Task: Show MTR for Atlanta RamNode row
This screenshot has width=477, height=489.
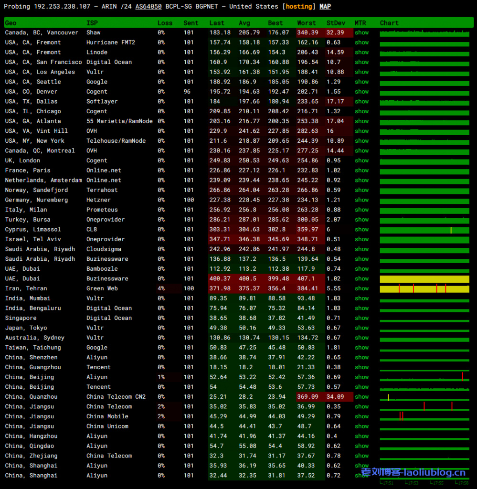Action: click(361, 121)
